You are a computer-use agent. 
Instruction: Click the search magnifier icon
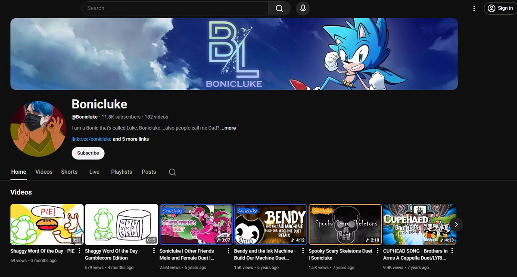[x=279, y=8]
